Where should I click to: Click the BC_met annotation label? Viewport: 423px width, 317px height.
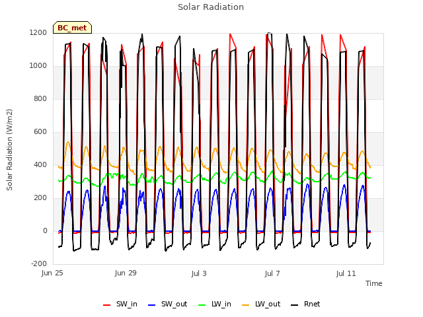click(x=72, y=28)
